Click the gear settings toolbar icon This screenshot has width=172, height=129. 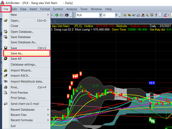pos(125,15)
